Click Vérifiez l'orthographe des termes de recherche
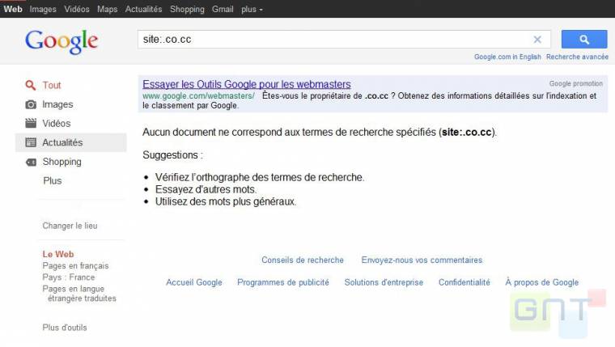The width and height of the screenshot is (615, 347). (x=260, y=177)
